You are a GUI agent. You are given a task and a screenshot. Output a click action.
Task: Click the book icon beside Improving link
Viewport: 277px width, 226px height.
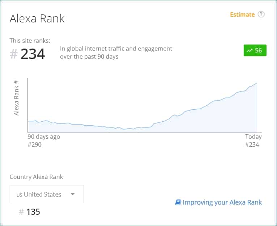pyautogui.click(x=178, y=202)
